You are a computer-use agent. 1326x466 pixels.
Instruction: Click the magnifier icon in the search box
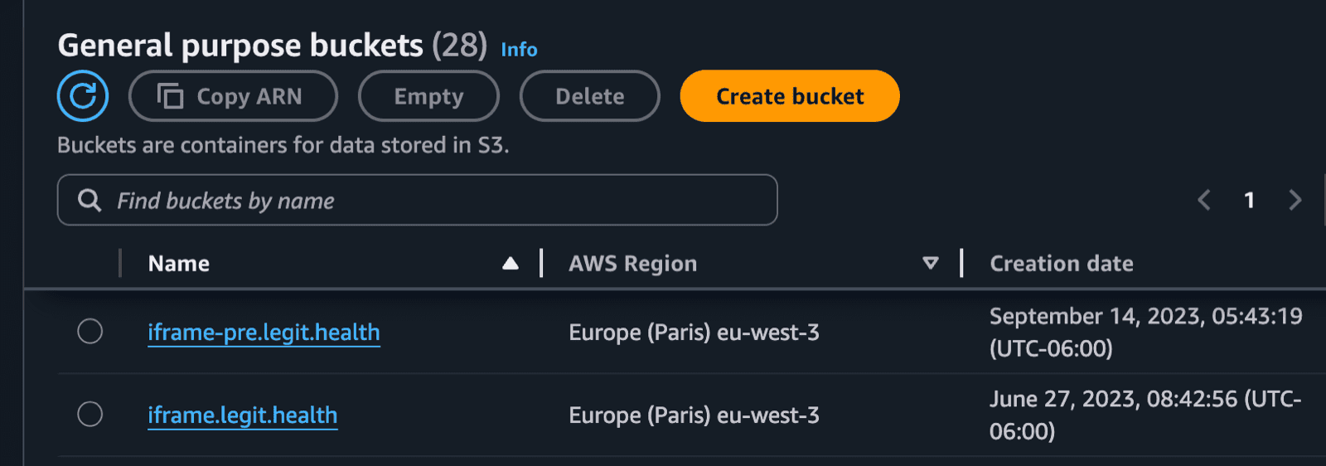tap(90, 201)
